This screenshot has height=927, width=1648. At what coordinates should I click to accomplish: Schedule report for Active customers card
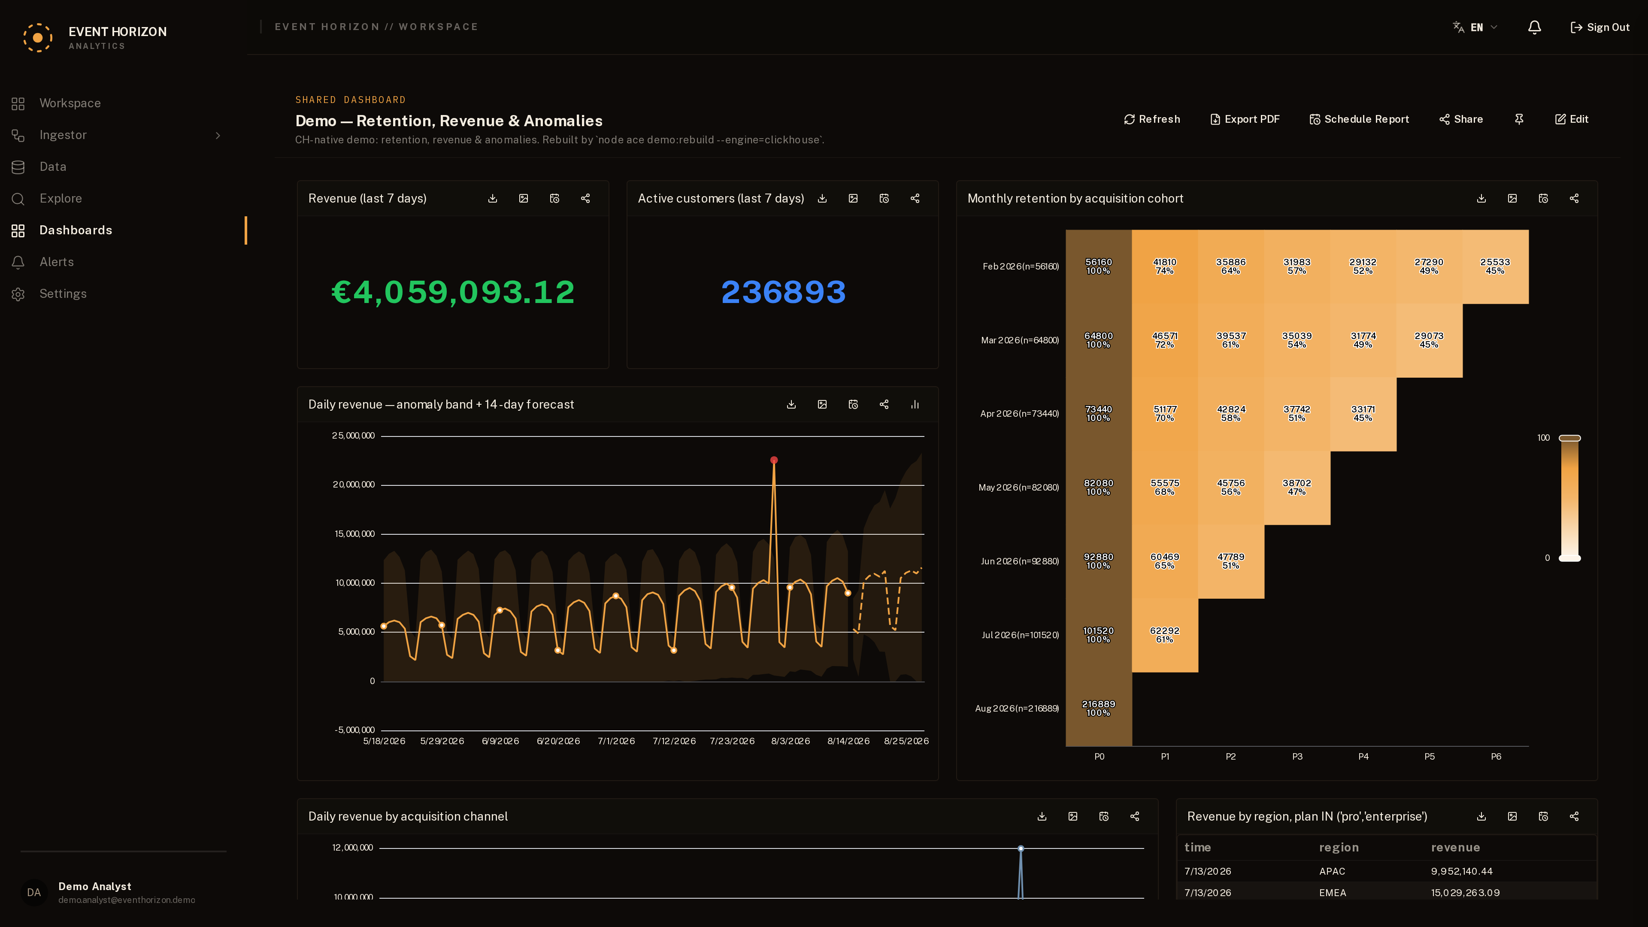884,198
